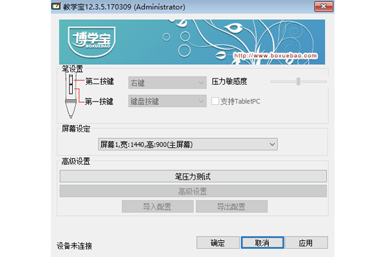This screenshot has height=257, width=386.
Task: Click the 教学宝 app icon in title bar
Action: coord(56,6)
